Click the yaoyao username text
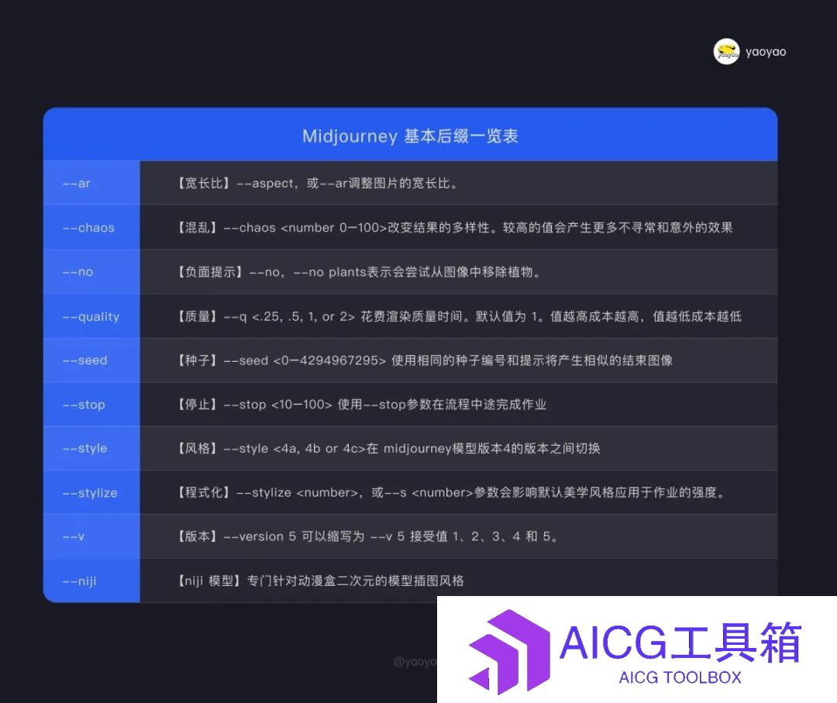 point(766,52)
